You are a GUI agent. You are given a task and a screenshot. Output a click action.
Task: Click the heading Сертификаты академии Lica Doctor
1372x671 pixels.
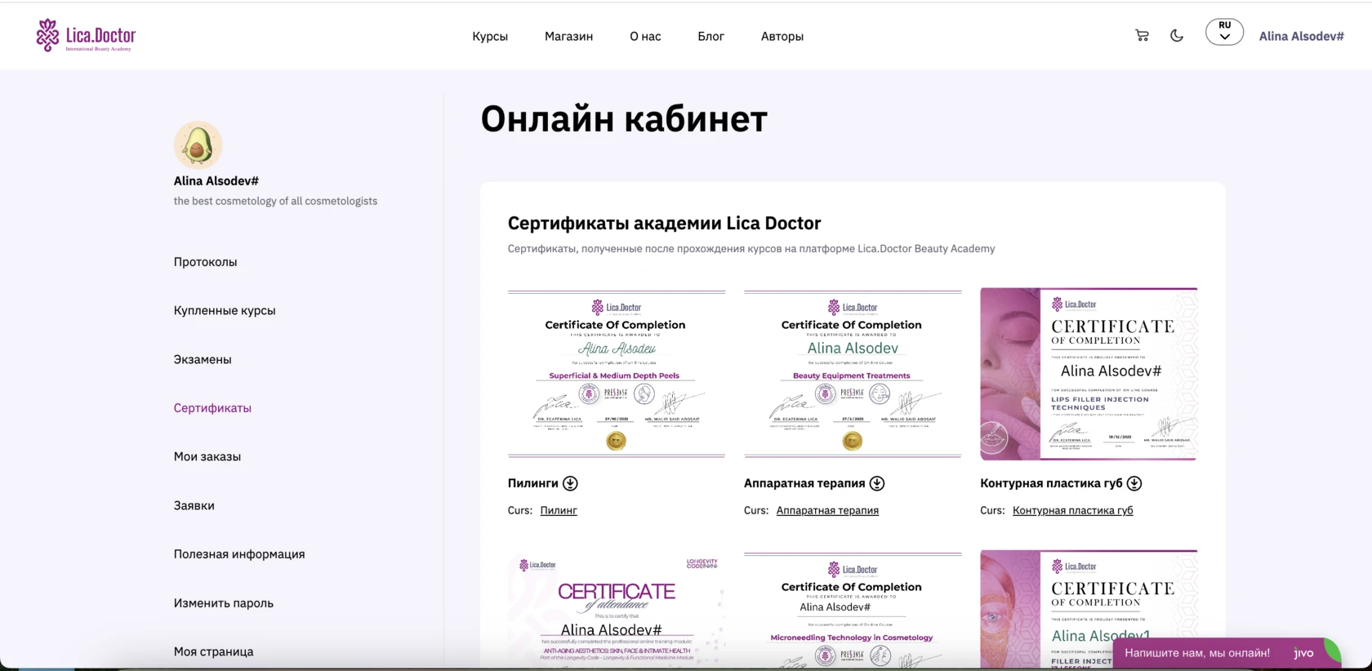664,223
